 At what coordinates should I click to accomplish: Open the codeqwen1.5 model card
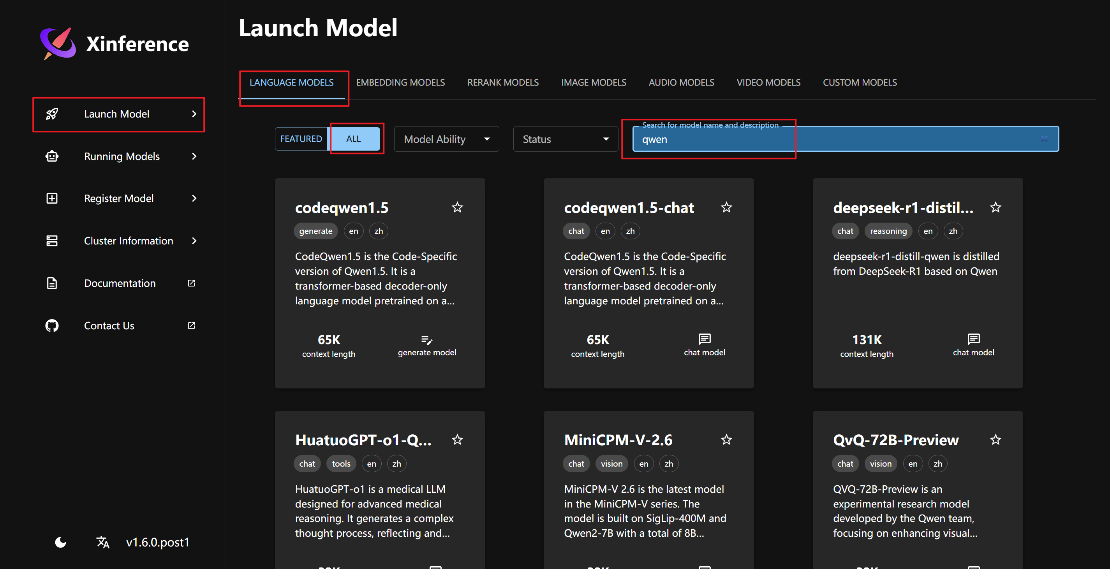380,283
